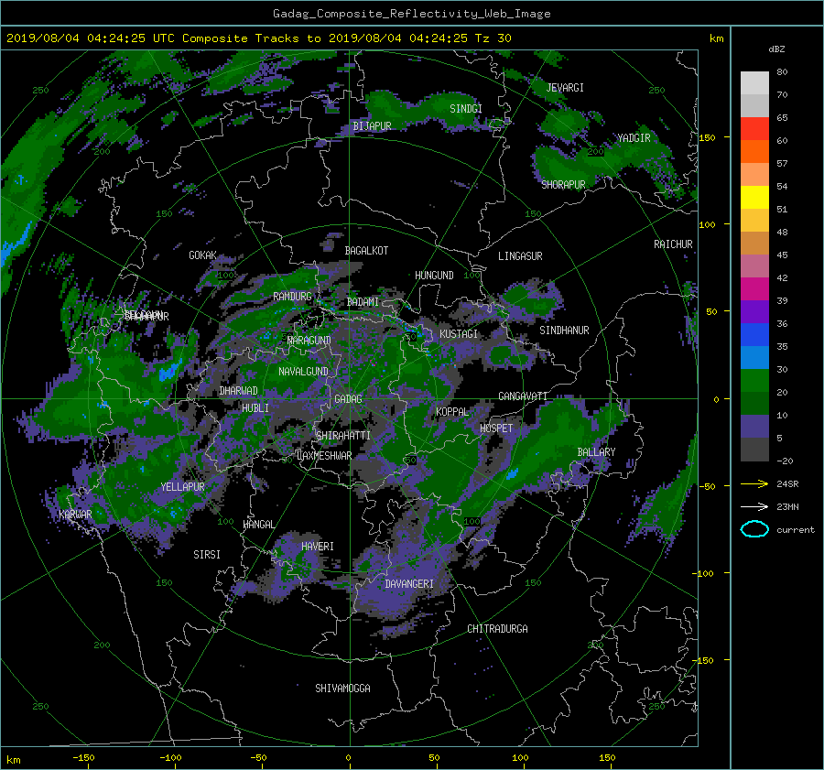Viewport: 824px width, 770px height.
Task: Click the GOKAK city label
Action: [203, 255]
